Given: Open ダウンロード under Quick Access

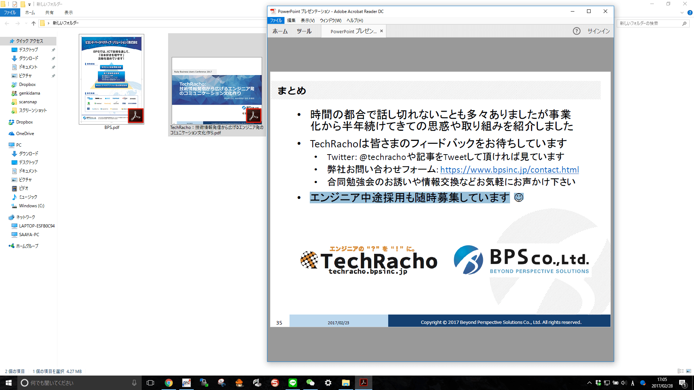Looking at the screenshot, I should coord(28,58).
